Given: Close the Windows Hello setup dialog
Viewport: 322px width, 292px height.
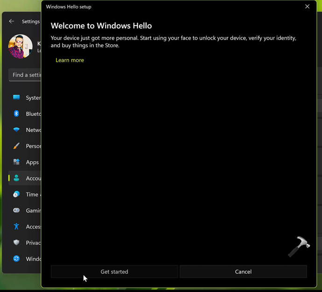Looking at the screenshot, I should pos(307,7).
